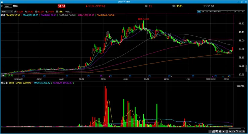Image resolution: width=248 pixels, height=134 pixels.
Task: Click the plus circle icon beside stock code
Action: click(2, 6)
